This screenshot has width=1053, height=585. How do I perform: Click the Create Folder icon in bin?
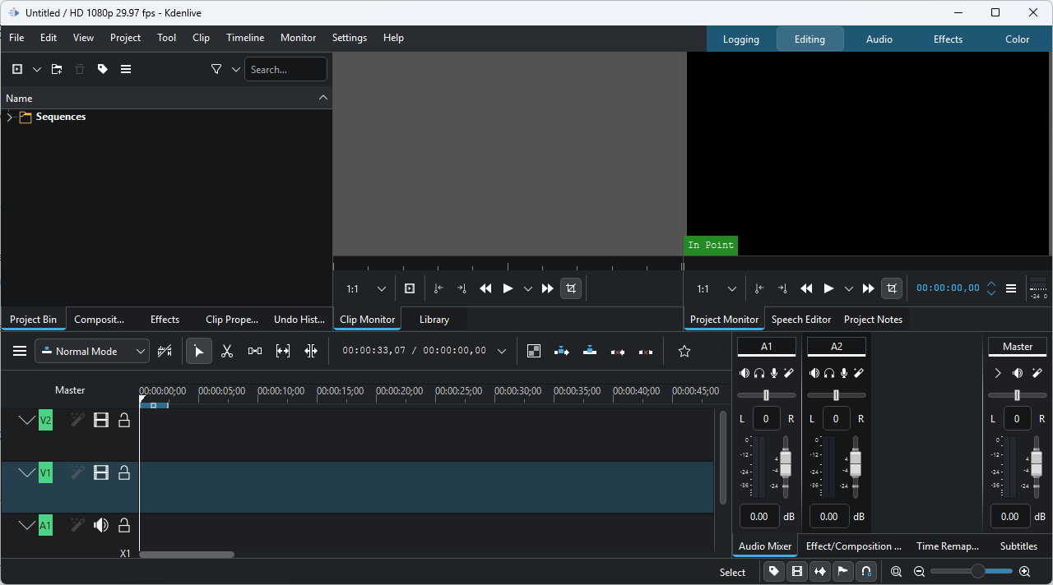point(57,70)
